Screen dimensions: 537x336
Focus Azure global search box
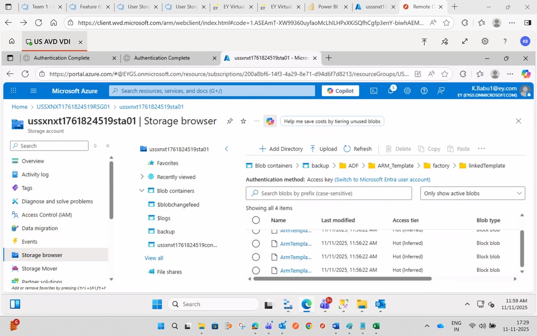click(x=212, y=91)
